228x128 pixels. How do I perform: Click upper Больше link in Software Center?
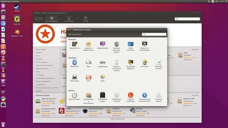[195, 50]
